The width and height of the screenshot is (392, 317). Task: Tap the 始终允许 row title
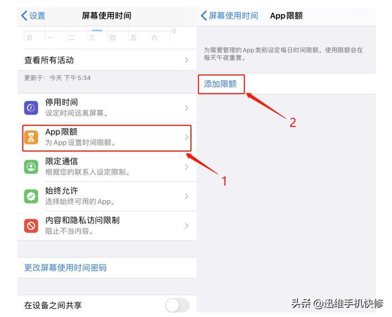tap(62, 191)
